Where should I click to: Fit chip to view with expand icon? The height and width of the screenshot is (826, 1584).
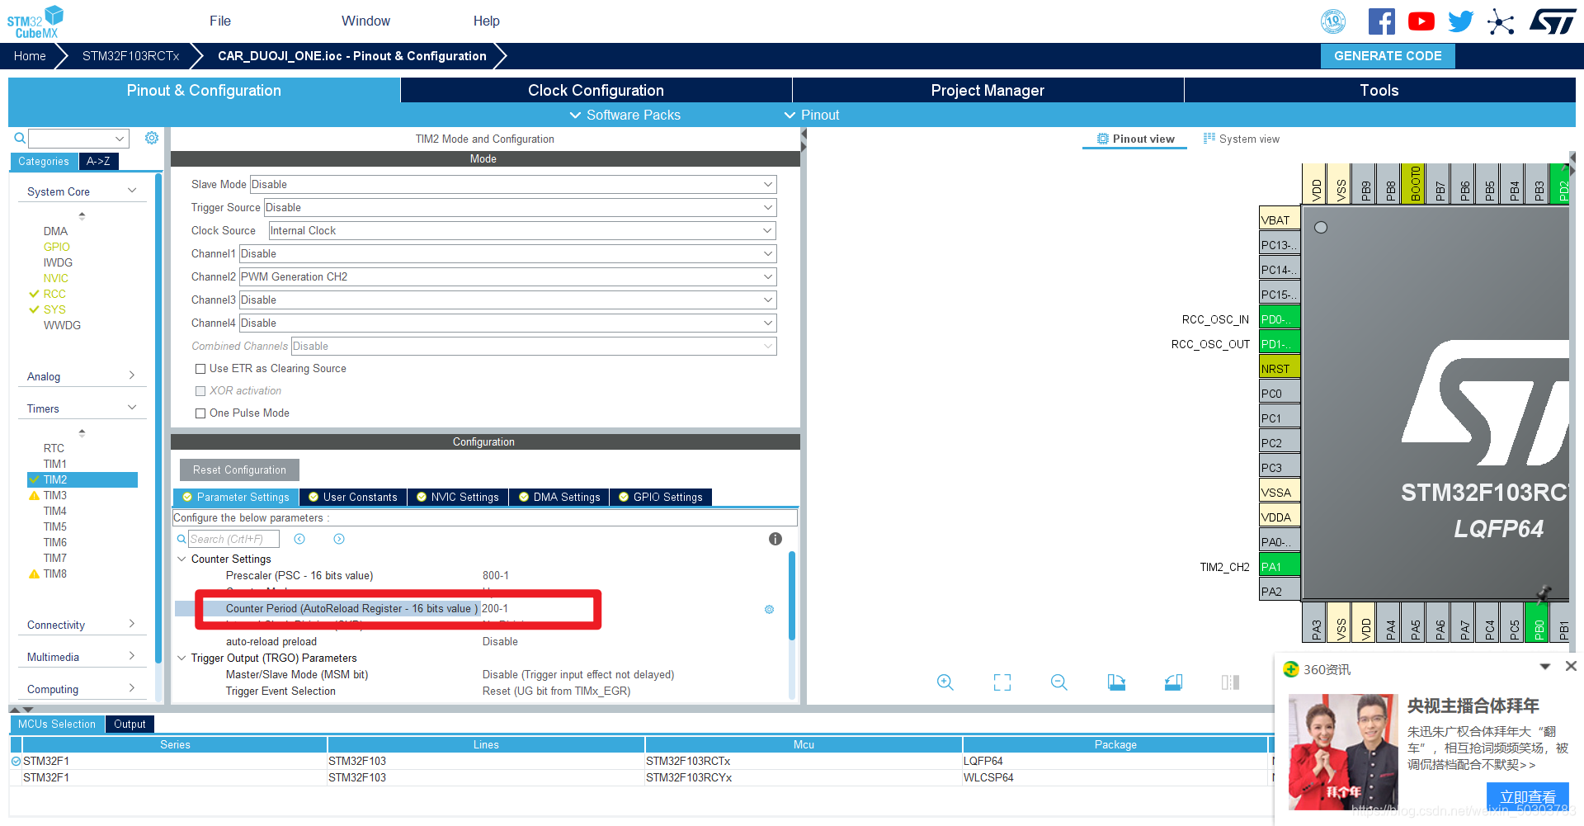tap(1002, 682)
